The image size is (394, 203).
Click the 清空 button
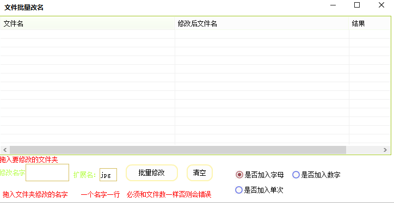coord(200,173)
